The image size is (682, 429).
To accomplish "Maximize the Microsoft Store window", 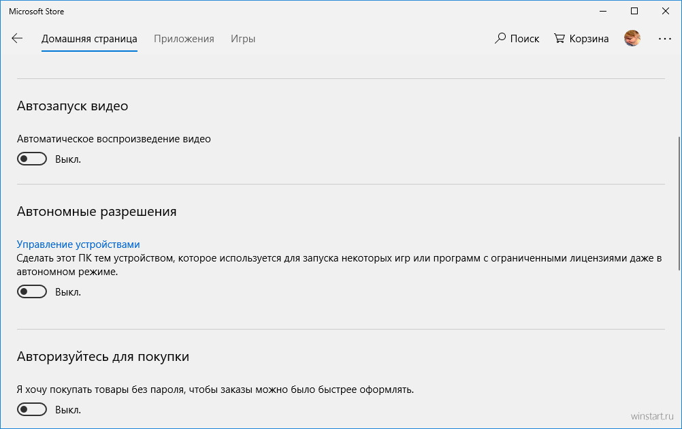I will 634,12.
